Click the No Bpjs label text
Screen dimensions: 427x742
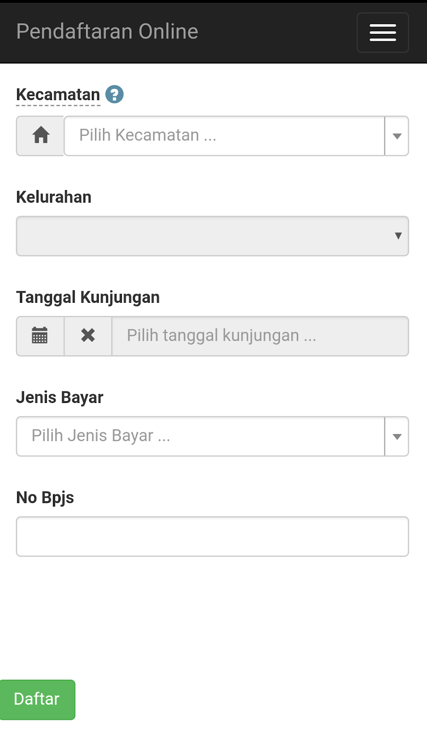point(45,498)
